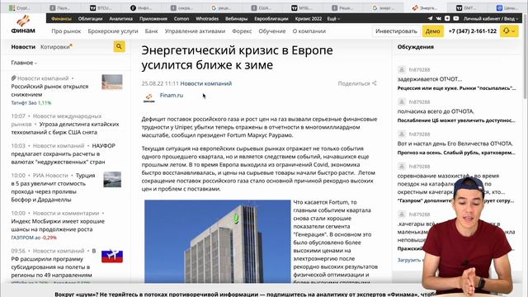Screen dimensions: 528x297
Task: Click the Инвестировать button
Action: pos(396,31)
